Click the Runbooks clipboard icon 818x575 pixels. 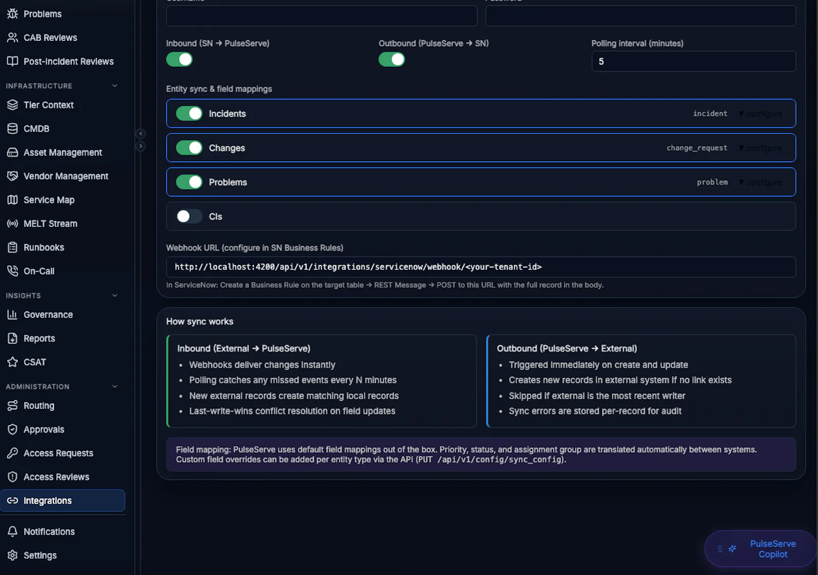(x=12, y=247)
